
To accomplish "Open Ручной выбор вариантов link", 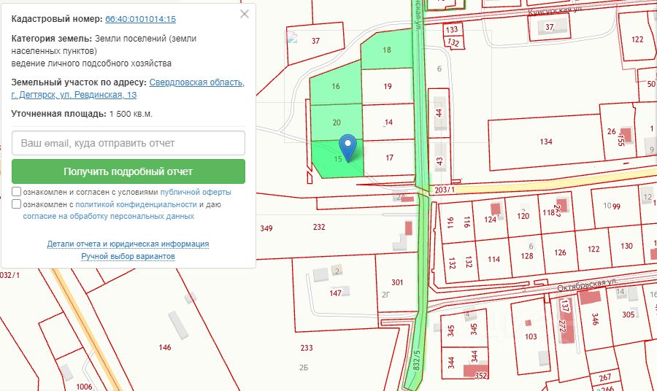I will pos(128,256).
